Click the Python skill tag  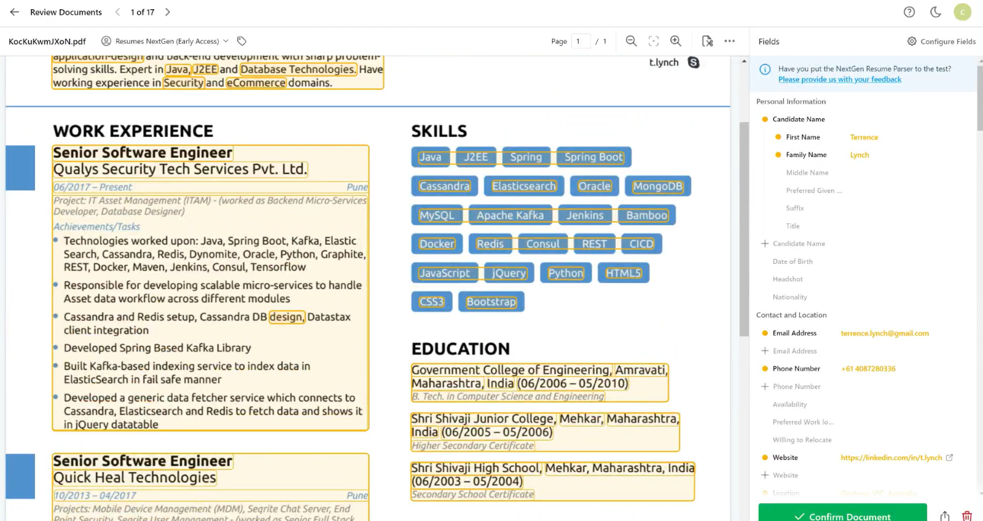pos(566,273)
